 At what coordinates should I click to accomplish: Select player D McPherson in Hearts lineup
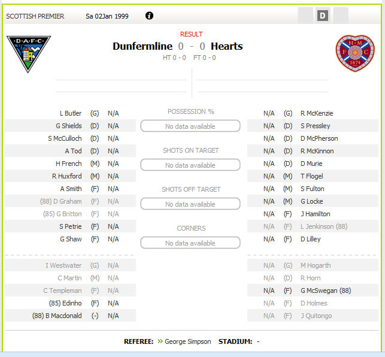tap(319, 138)
